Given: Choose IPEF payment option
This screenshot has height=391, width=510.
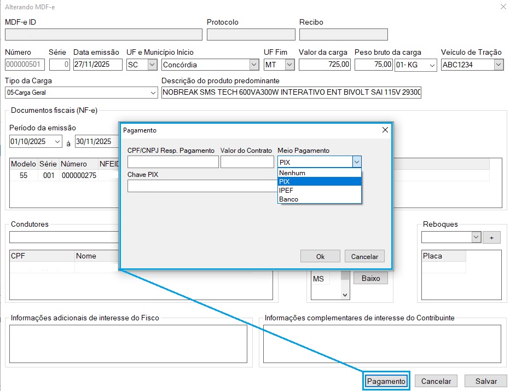Looking at the screenshot, I should click(x=320, y=191).
